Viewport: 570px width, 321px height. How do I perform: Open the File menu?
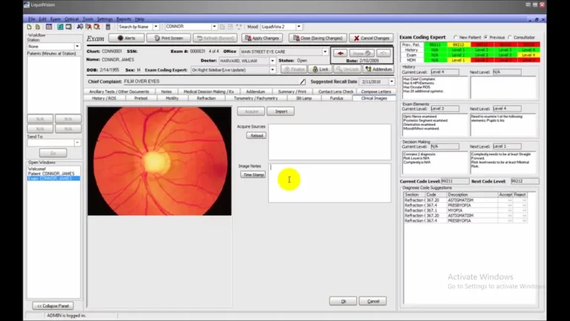click(x=32, y=19)
